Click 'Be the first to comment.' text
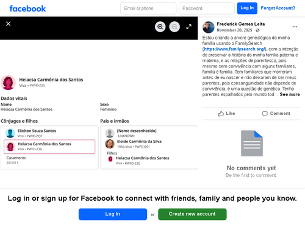305x228 pixels. tap(251, 175)
